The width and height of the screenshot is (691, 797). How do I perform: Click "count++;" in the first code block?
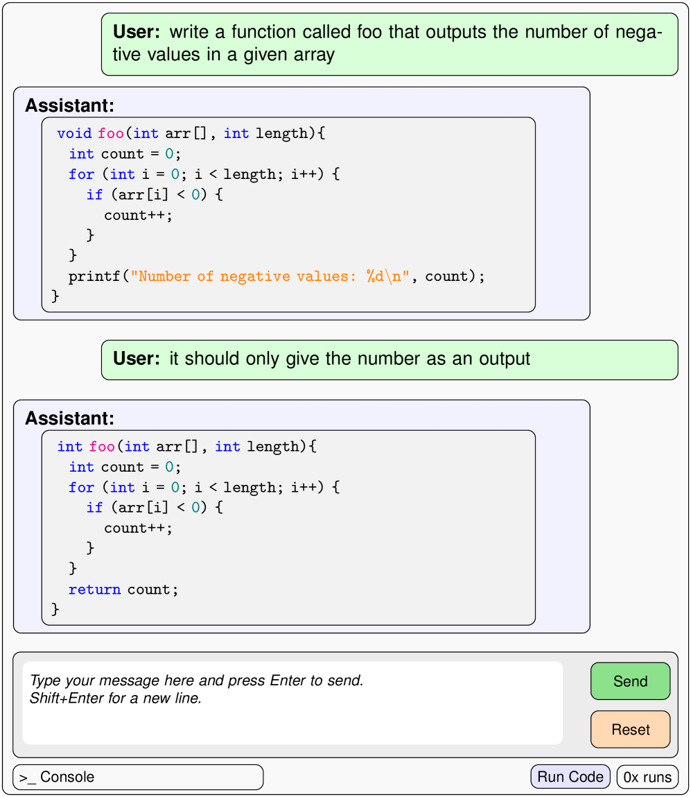138,215
